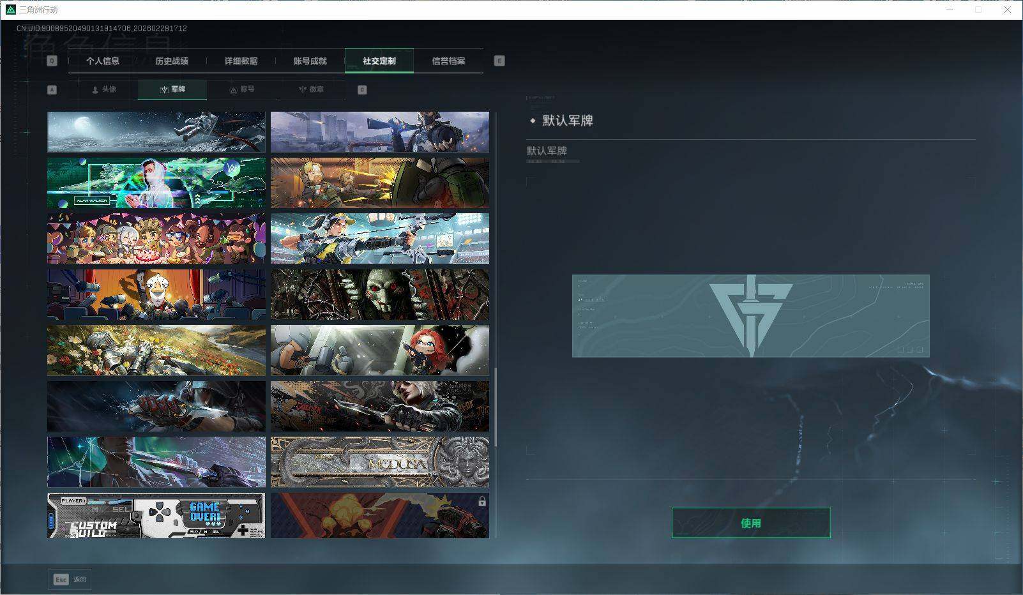The height and width of the screenshot is (595, 1023).
Task: Click the dog tag list scrollbar
Action: [x=496, y=407]
